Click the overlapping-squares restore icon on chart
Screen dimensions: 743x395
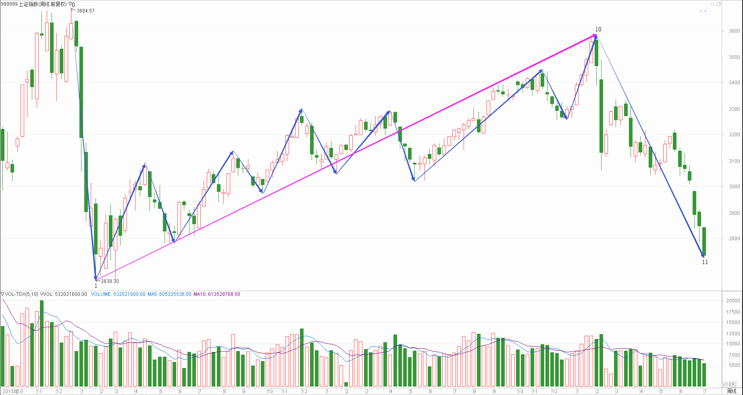click(719, 4)
